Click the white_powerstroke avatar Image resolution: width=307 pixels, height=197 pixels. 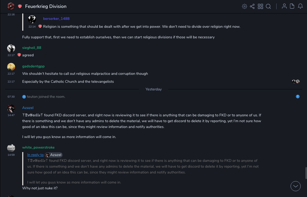11,148
